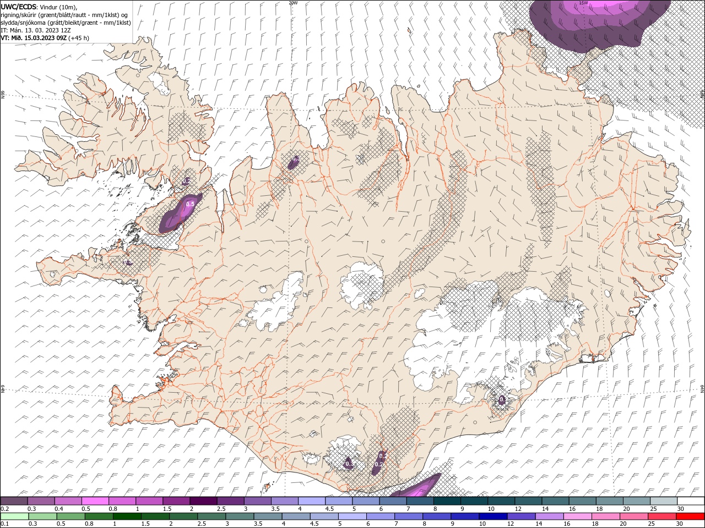Screen dimensions: 705x528
Task: Click the '20W' longitude label
Action: pos(293,3)
